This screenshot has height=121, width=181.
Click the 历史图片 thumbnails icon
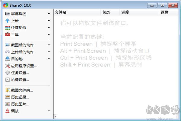(x=8, y=104)
